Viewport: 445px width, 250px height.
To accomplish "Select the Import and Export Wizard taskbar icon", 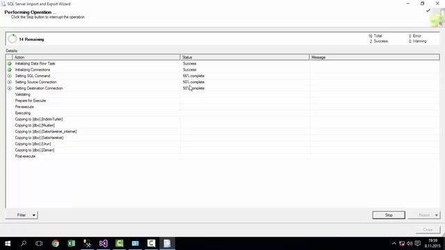I will tap(167, 243).
